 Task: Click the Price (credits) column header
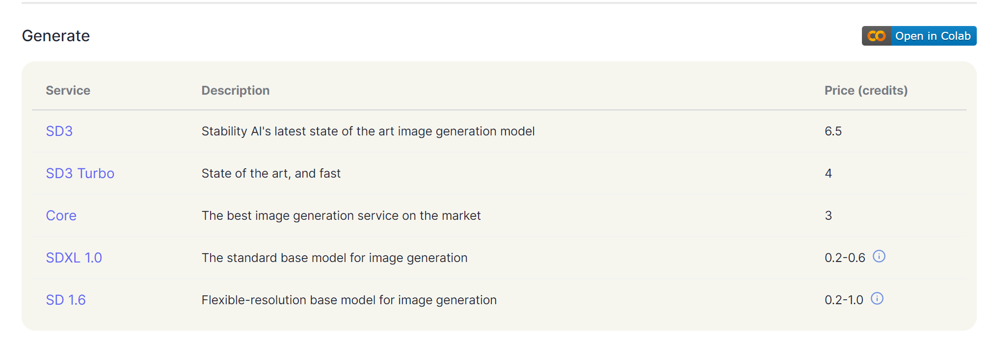click(866, 90)
